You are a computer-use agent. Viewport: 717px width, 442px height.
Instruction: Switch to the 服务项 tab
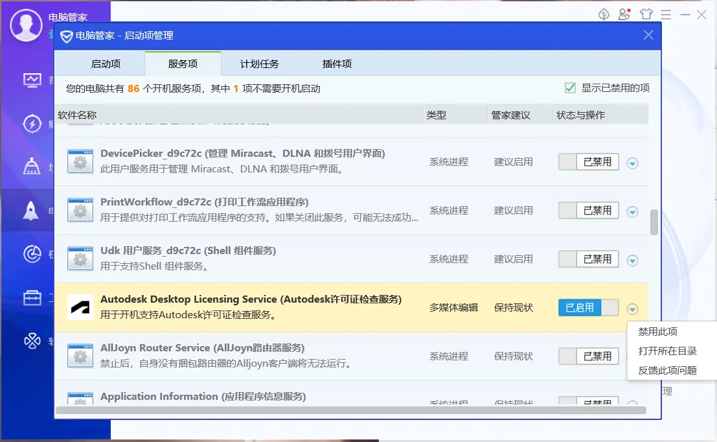183,64
